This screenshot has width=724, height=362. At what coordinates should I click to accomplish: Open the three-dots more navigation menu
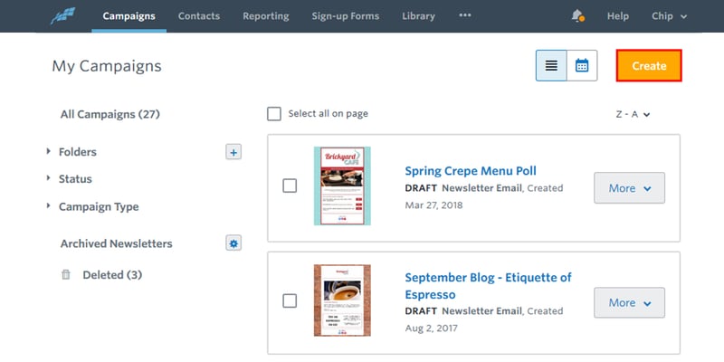[x=465, y=15]
